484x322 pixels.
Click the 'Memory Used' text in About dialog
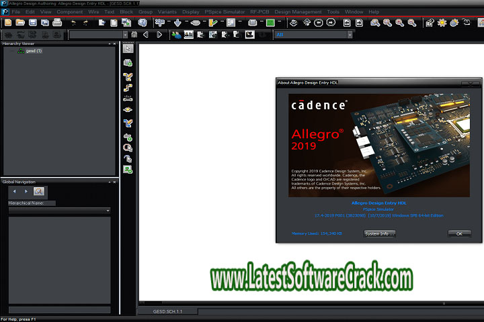[x=317, y=233]
